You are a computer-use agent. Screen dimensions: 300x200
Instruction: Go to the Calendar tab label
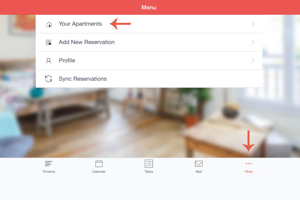[x=99, y=172]
